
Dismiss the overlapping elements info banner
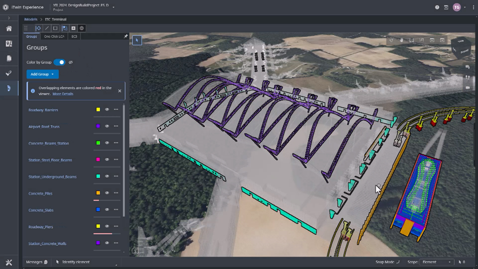coord(120,91)
